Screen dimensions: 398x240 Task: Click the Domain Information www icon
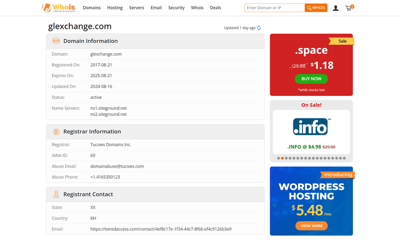point(56,41)
